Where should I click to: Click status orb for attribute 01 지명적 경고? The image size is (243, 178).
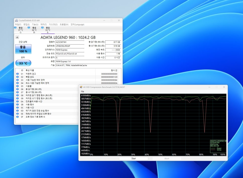point(18,74)
